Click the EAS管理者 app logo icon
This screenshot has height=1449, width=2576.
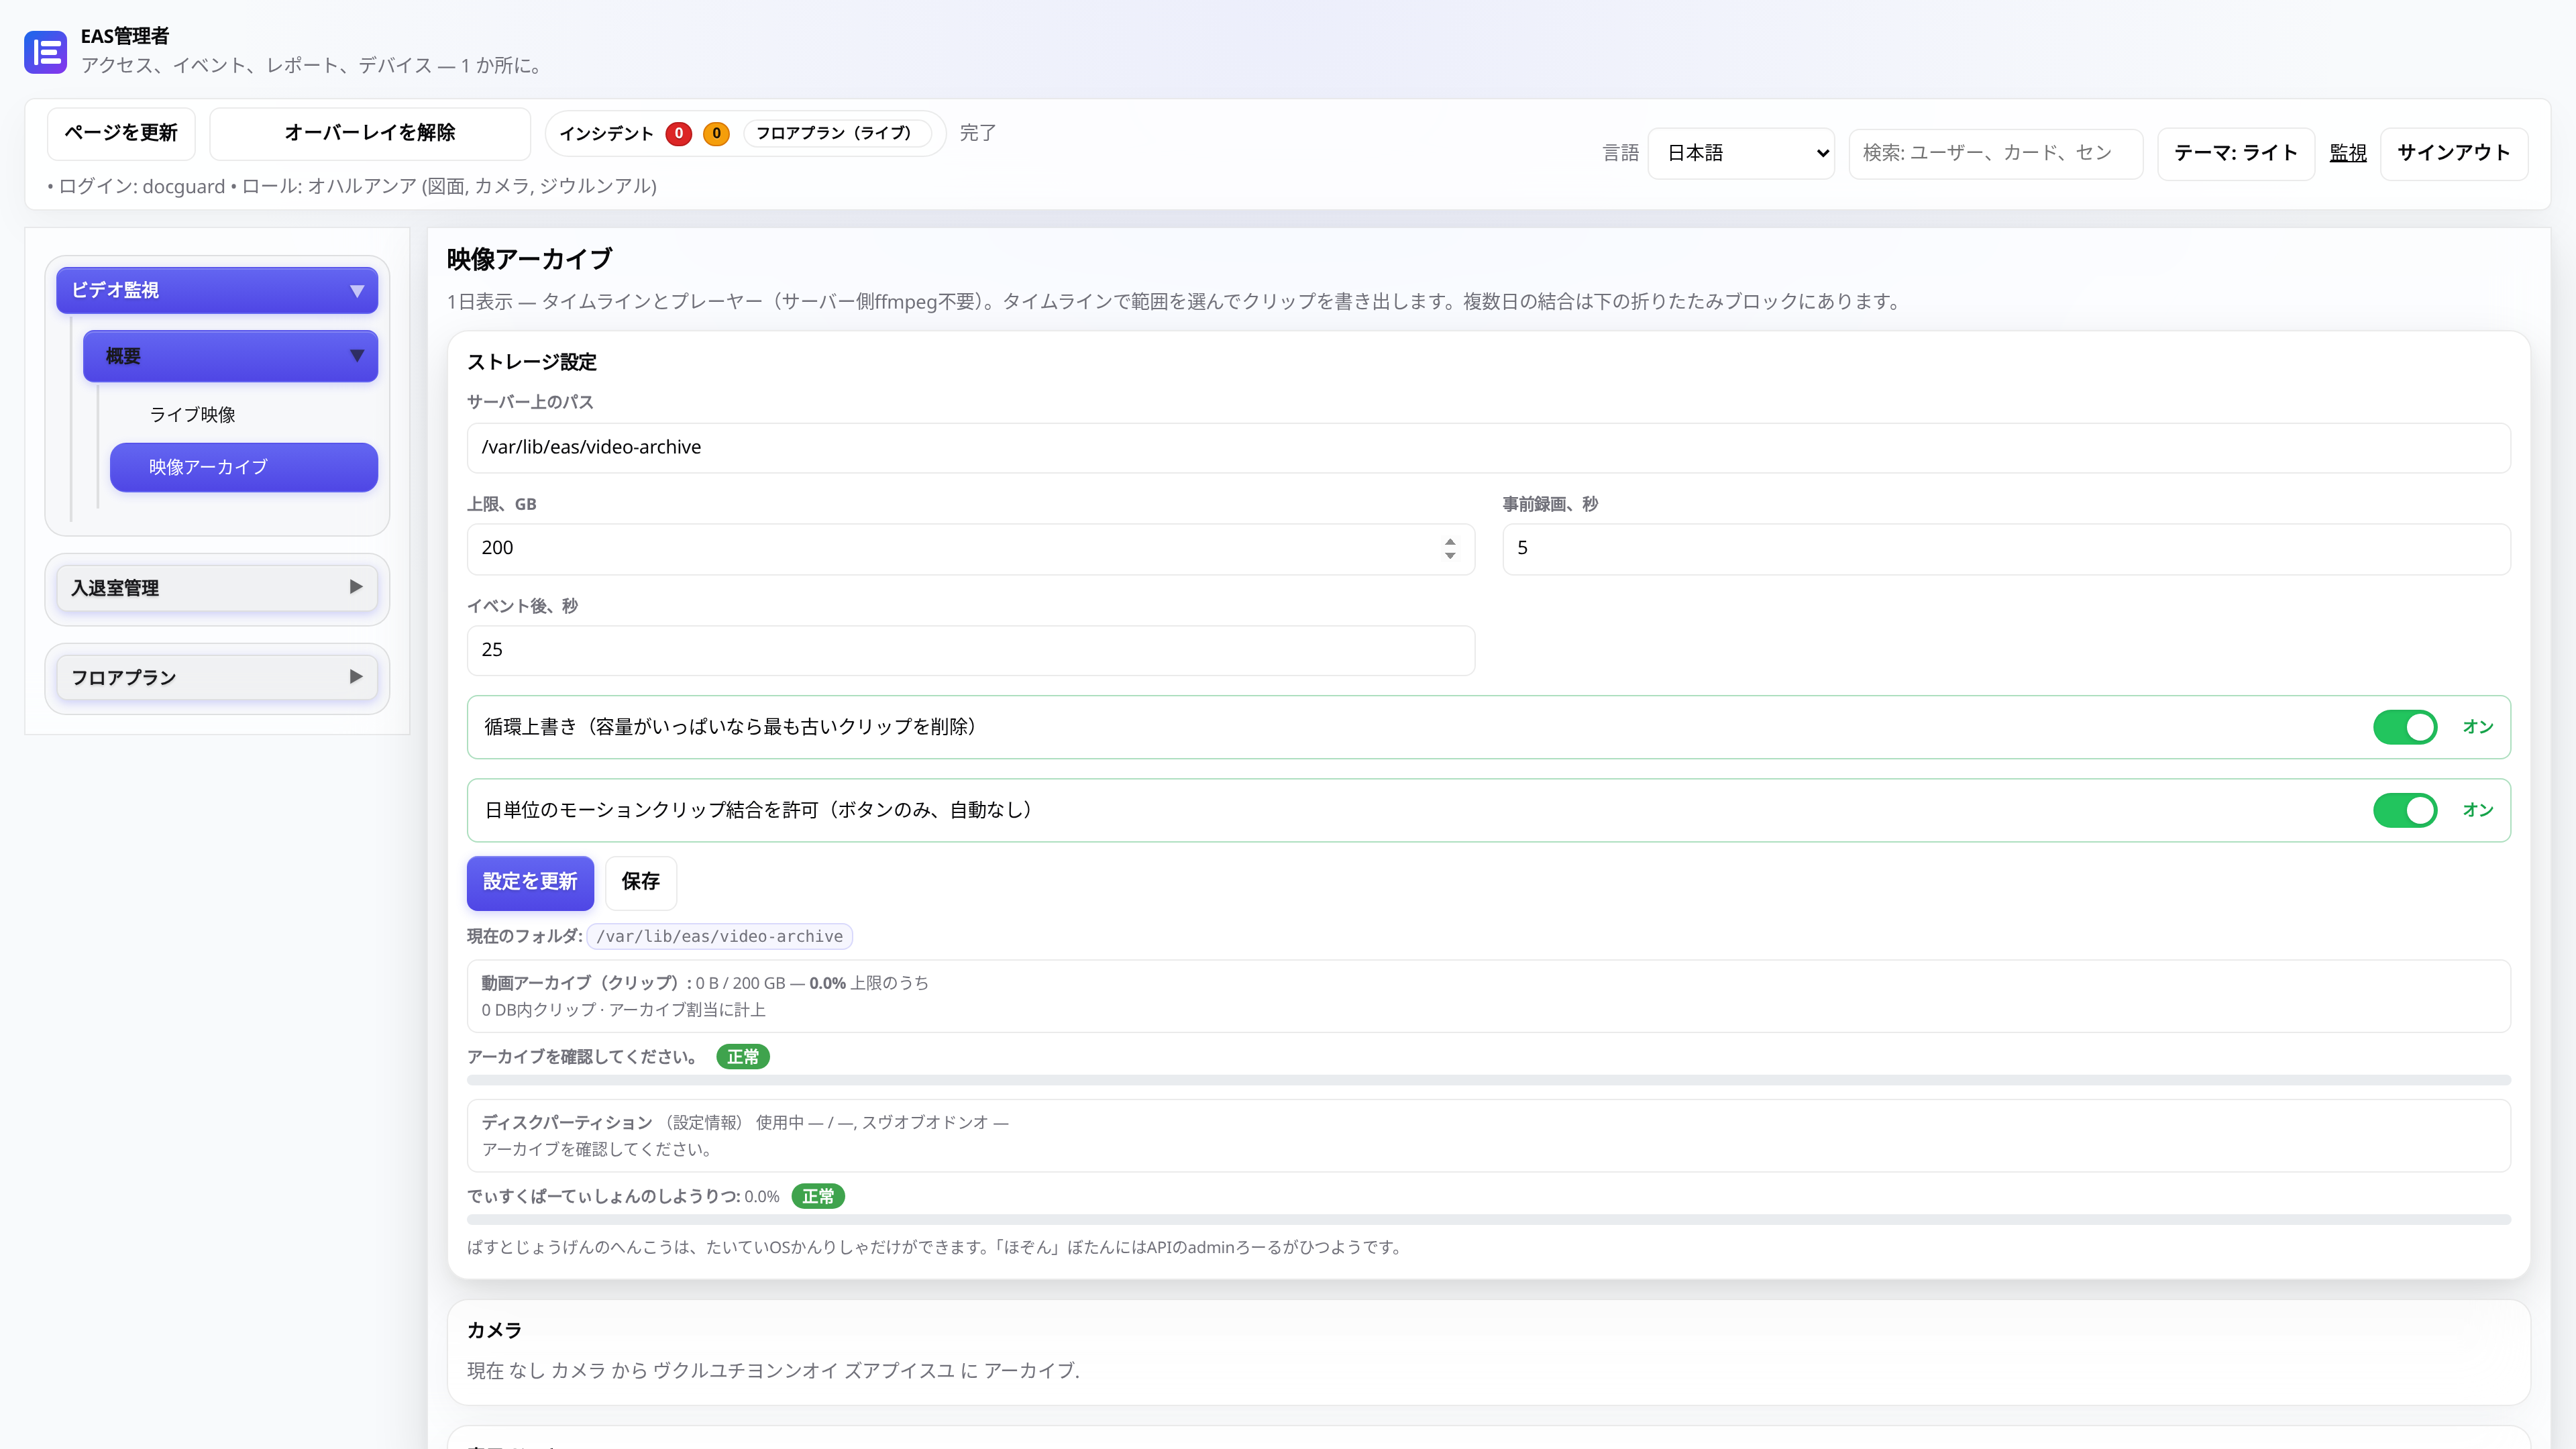point(45,52)
